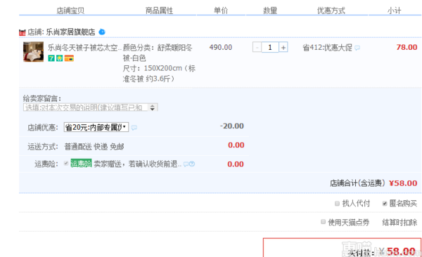Click the 商品属性 column header
Screen dimensions: 422x257
coord(159,11)
